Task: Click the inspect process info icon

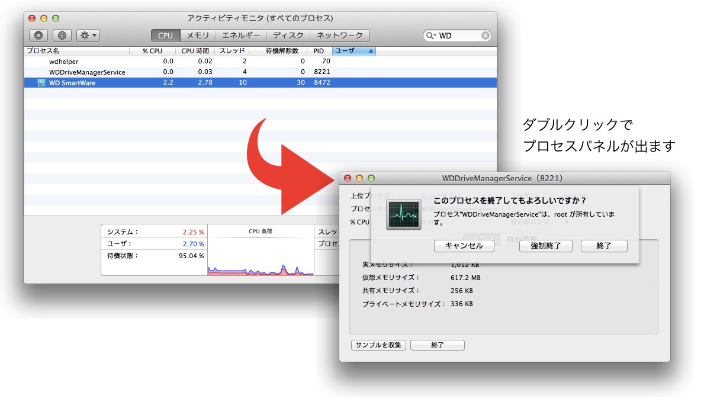Action: [x=62, y=36]
